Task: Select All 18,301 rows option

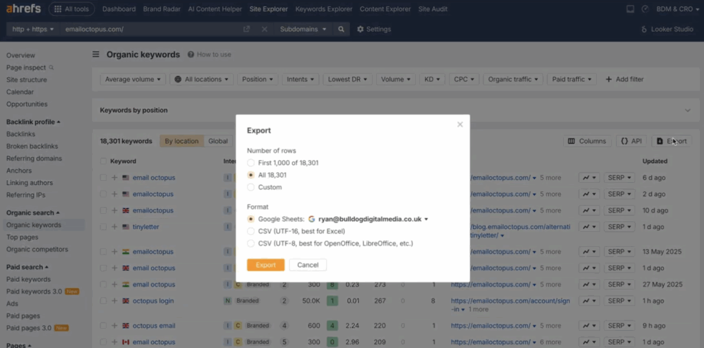Action: click(x=251, y=175)
